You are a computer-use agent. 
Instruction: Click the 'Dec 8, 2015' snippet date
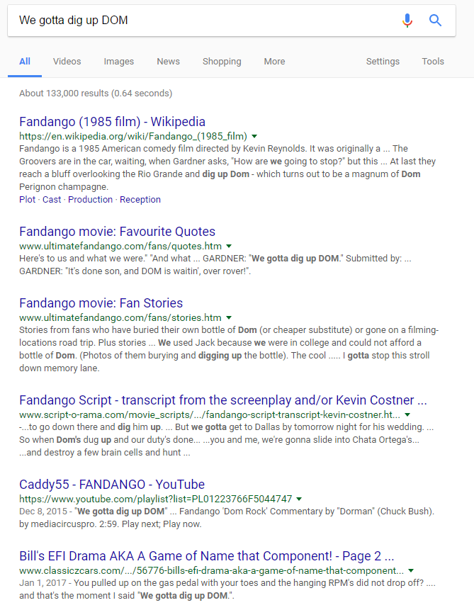tap(43, 512)
